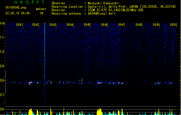Click the 'Receiving antenna' label

coord(66,14)
